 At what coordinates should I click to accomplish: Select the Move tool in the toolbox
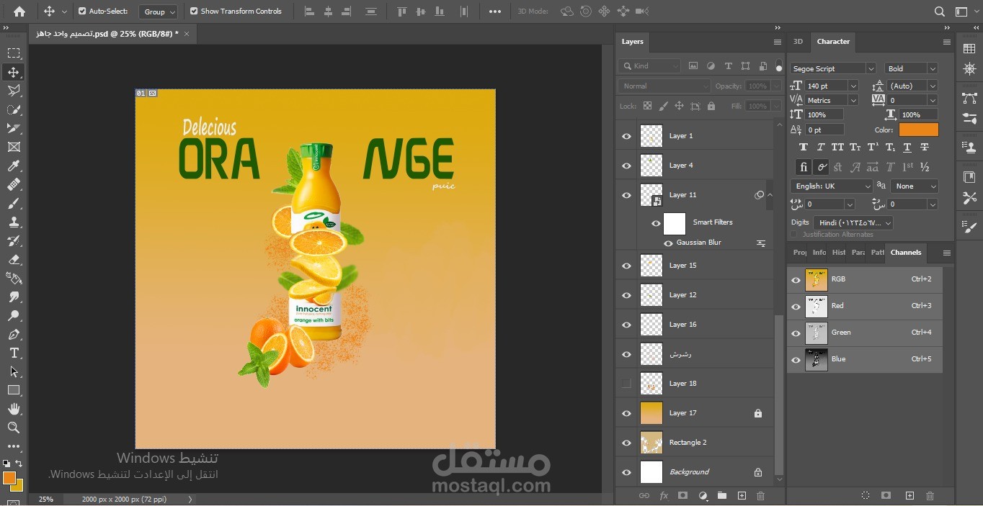14,72
